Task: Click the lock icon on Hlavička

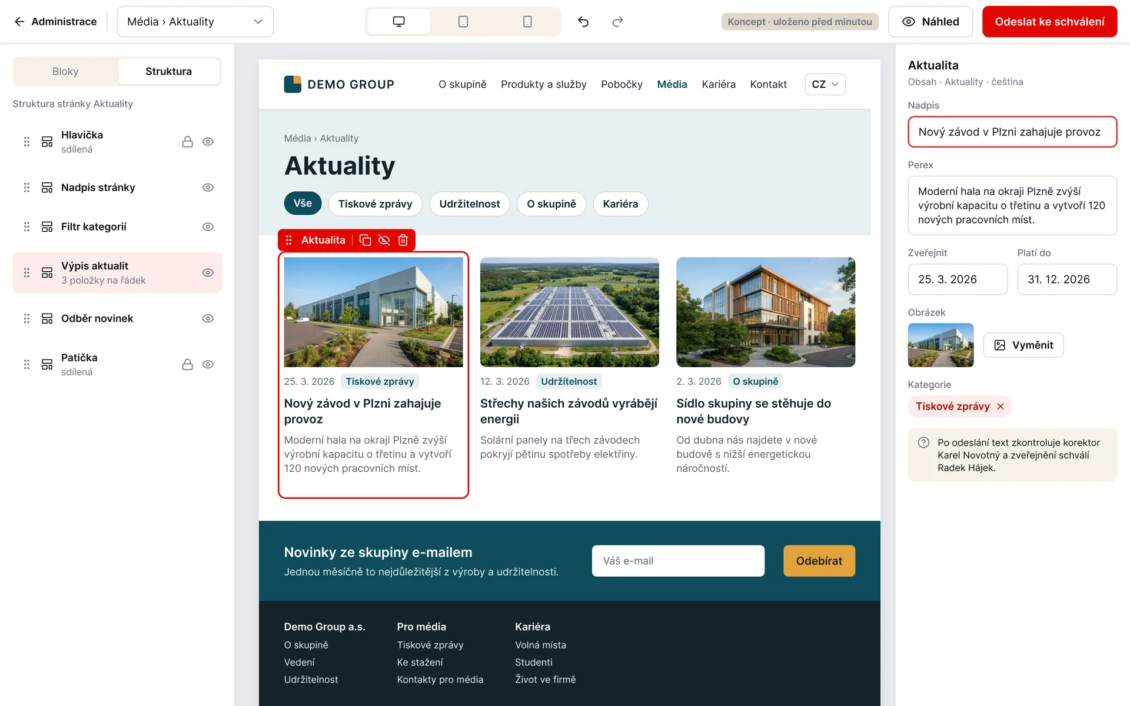Action: (187, 142)
